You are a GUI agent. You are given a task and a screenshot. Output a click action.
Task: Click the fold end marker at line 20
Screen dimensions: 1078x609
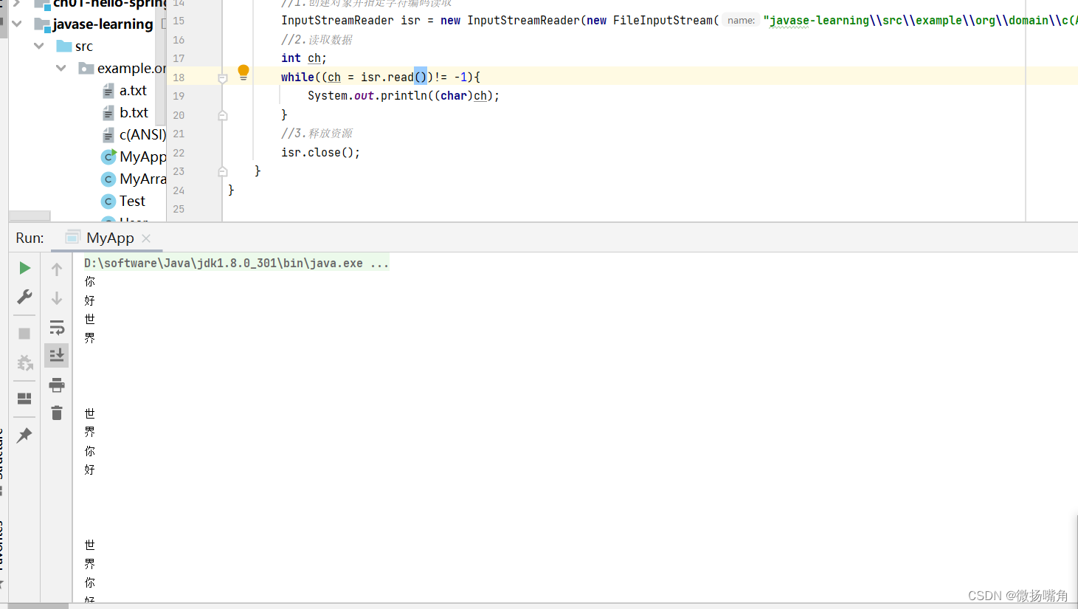point(222,115)
